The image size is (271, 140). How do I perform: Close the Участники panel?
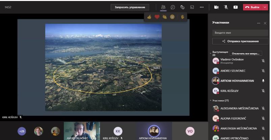coord(265,23)
